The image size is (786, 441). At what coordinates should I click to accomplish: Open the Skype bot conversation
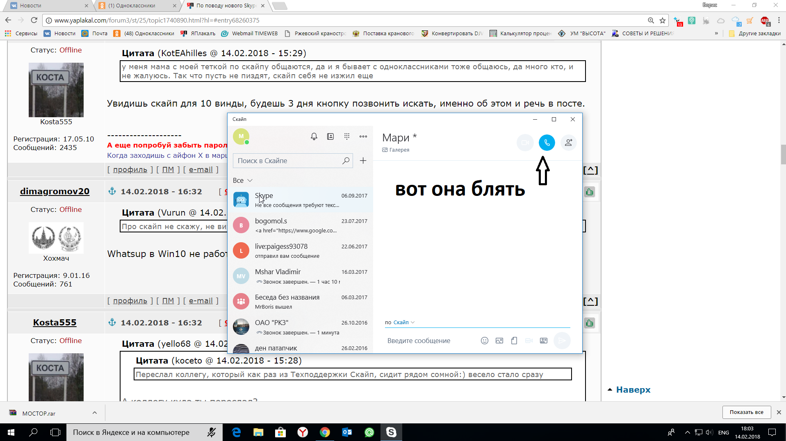click(300, 200)
